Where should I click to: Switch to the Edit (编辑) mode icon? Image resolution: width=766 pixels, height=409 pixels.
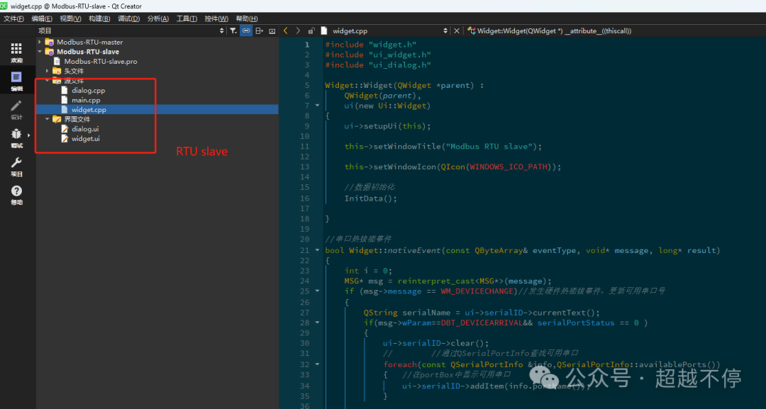click(16, 81)
